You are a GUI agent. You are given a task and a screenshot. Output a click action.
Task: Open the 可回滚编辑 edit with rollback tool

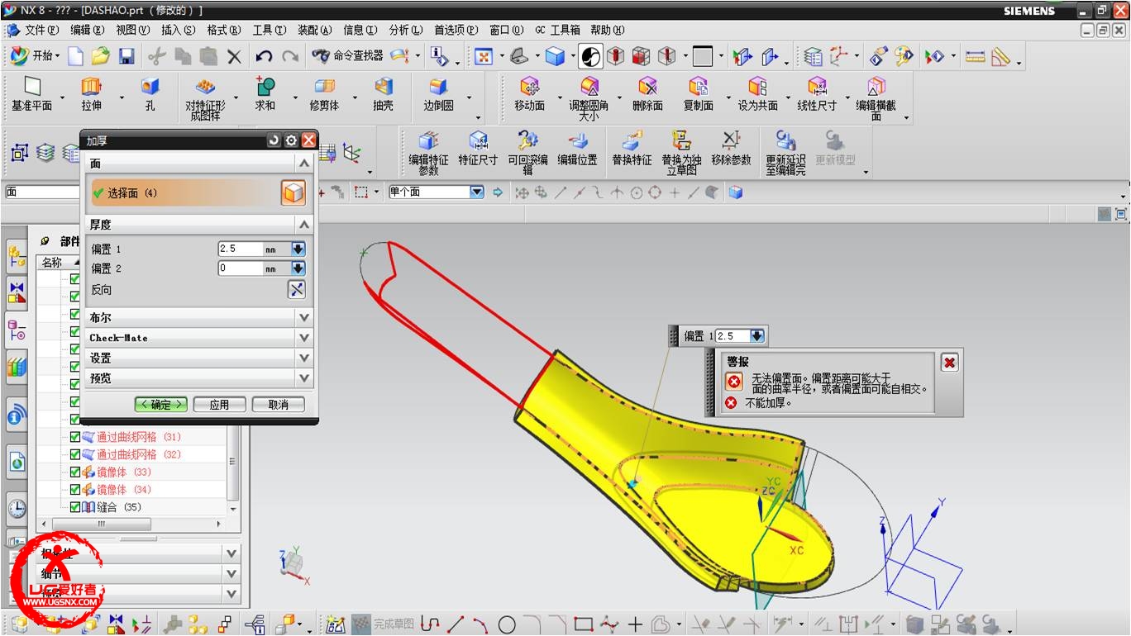pos(527,153)
